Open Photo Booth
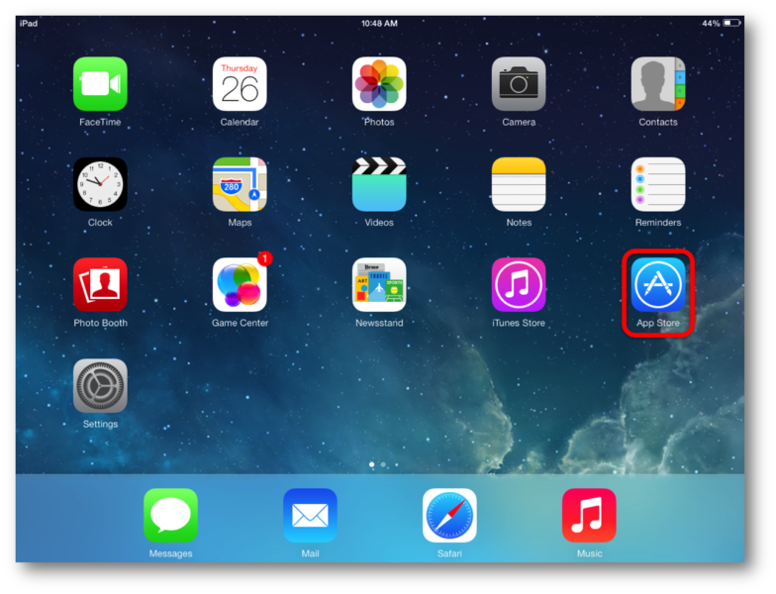 pyautogui.click(x=100, y=285)
